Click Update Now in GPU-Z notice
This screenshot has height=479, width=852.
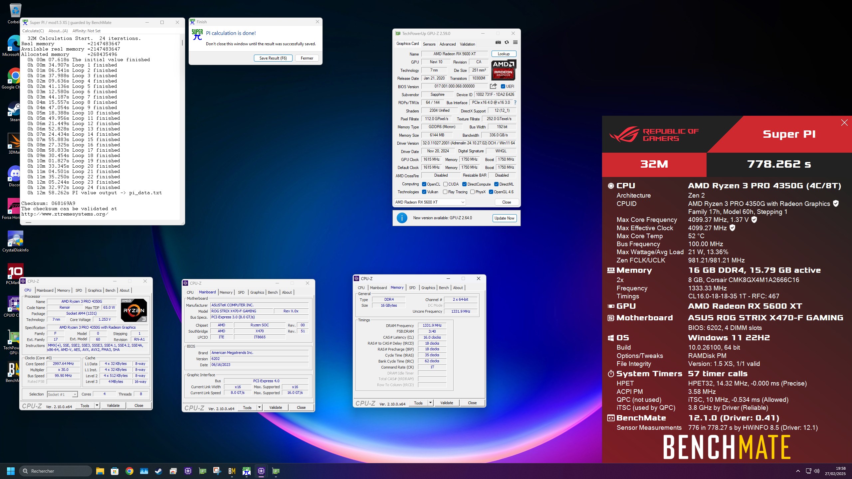click(504, 218)
